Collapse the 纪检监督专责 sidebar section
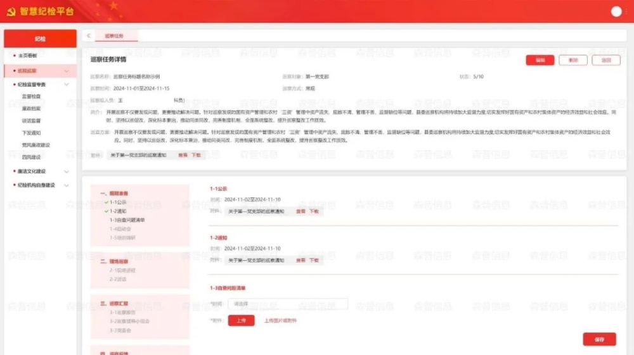The width and height of the screenshot is (634, 355). [x=67, y=84]
